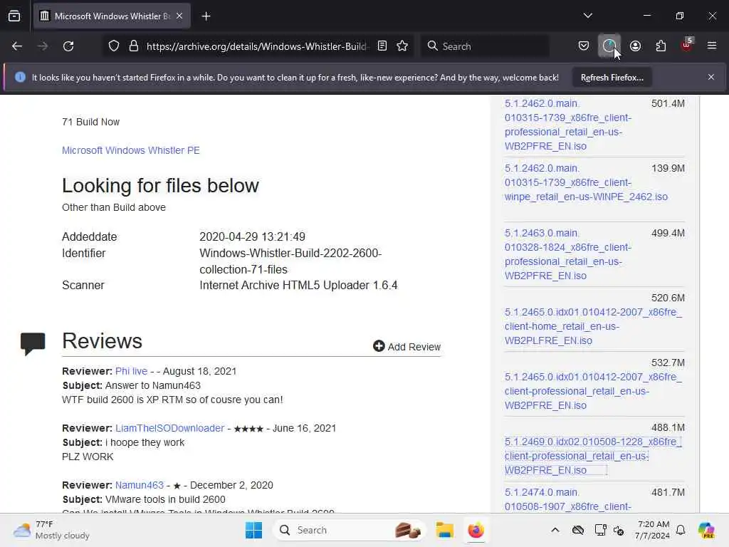The width and height of the screenshot is (729, 547).
Task: Open the Firefox account menu
Action: [635, 46]
